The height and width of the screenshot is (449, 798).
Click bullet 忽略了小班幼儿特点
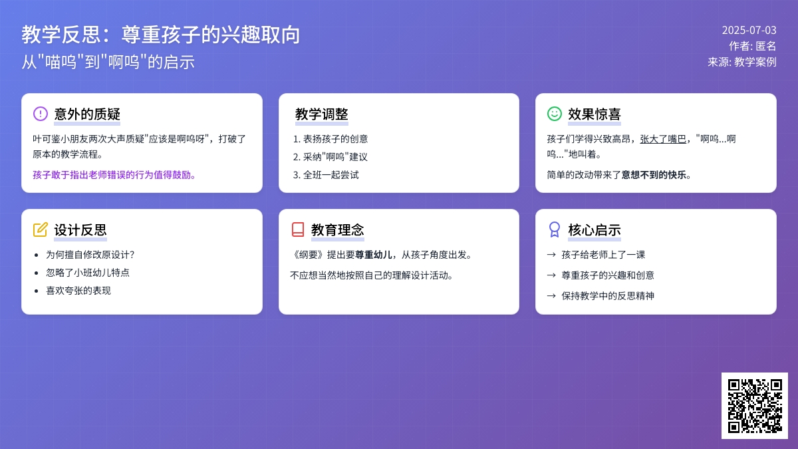click(x=87, y=272)
